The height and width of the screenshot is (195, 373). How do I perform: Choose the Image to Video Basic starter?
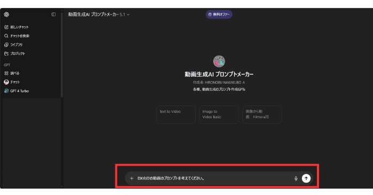219,115
